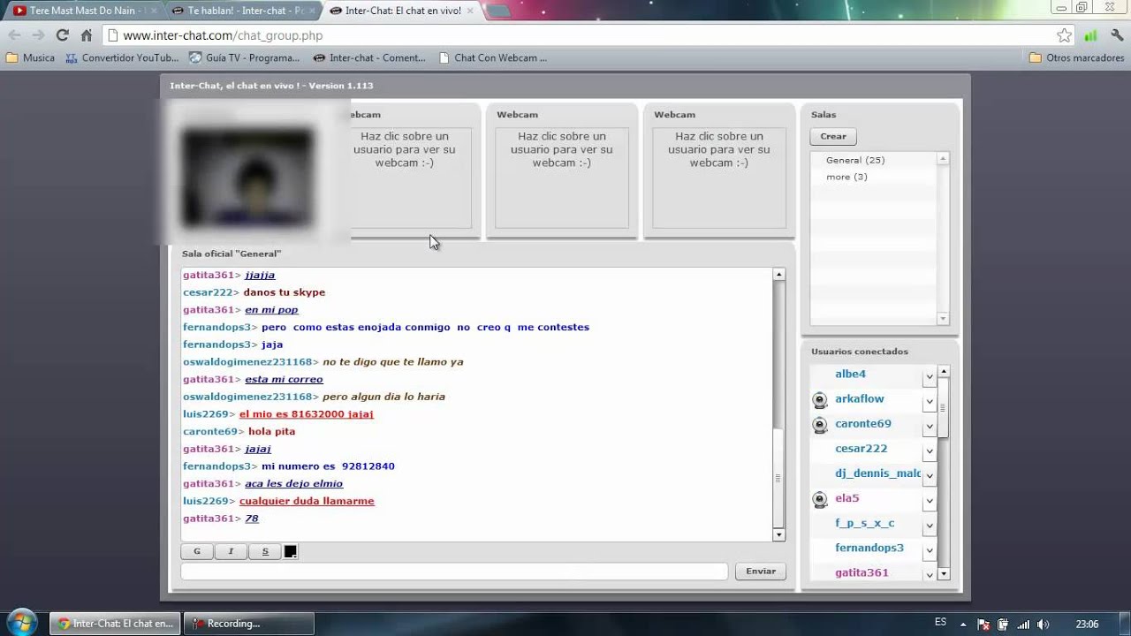This screenshot has width=1131, height=636.
Task: Click arkaflow's webcam icon
Action: (x=820, y=400)
